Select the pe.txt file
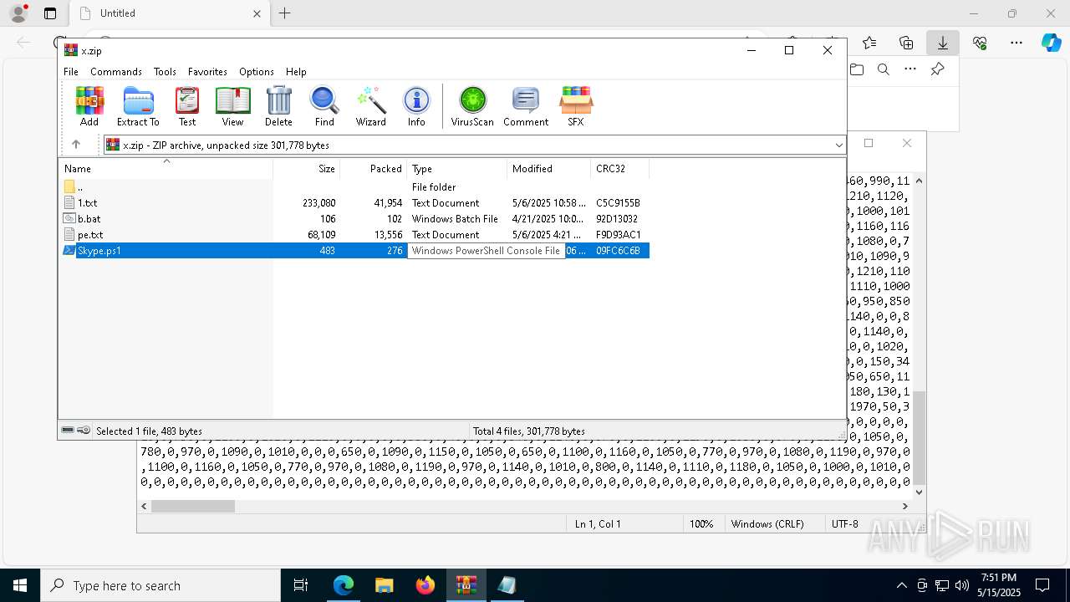Image resolution: width=1070 pixels, height=602 pixels. 354,235
